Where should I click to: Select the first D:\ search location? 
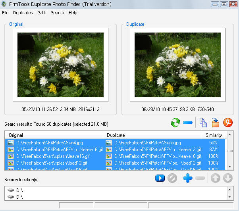(x=19, y=190)
